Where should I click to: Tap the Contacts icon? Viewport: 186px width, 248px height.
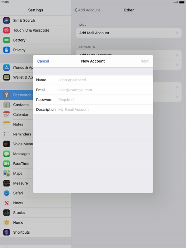(7, 105)
